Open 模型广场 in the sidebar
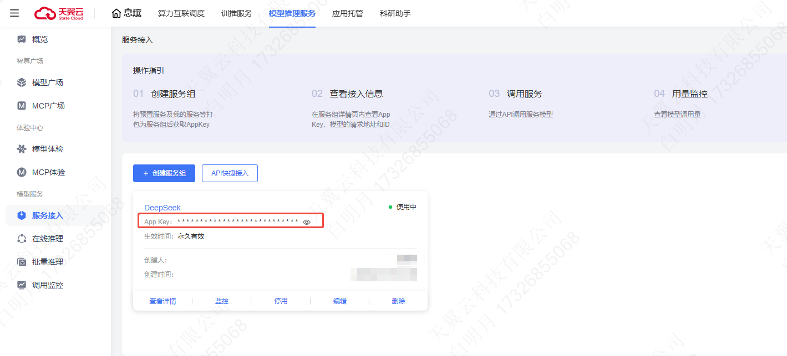The image size is (787, 356). click(x=47, y=82)
